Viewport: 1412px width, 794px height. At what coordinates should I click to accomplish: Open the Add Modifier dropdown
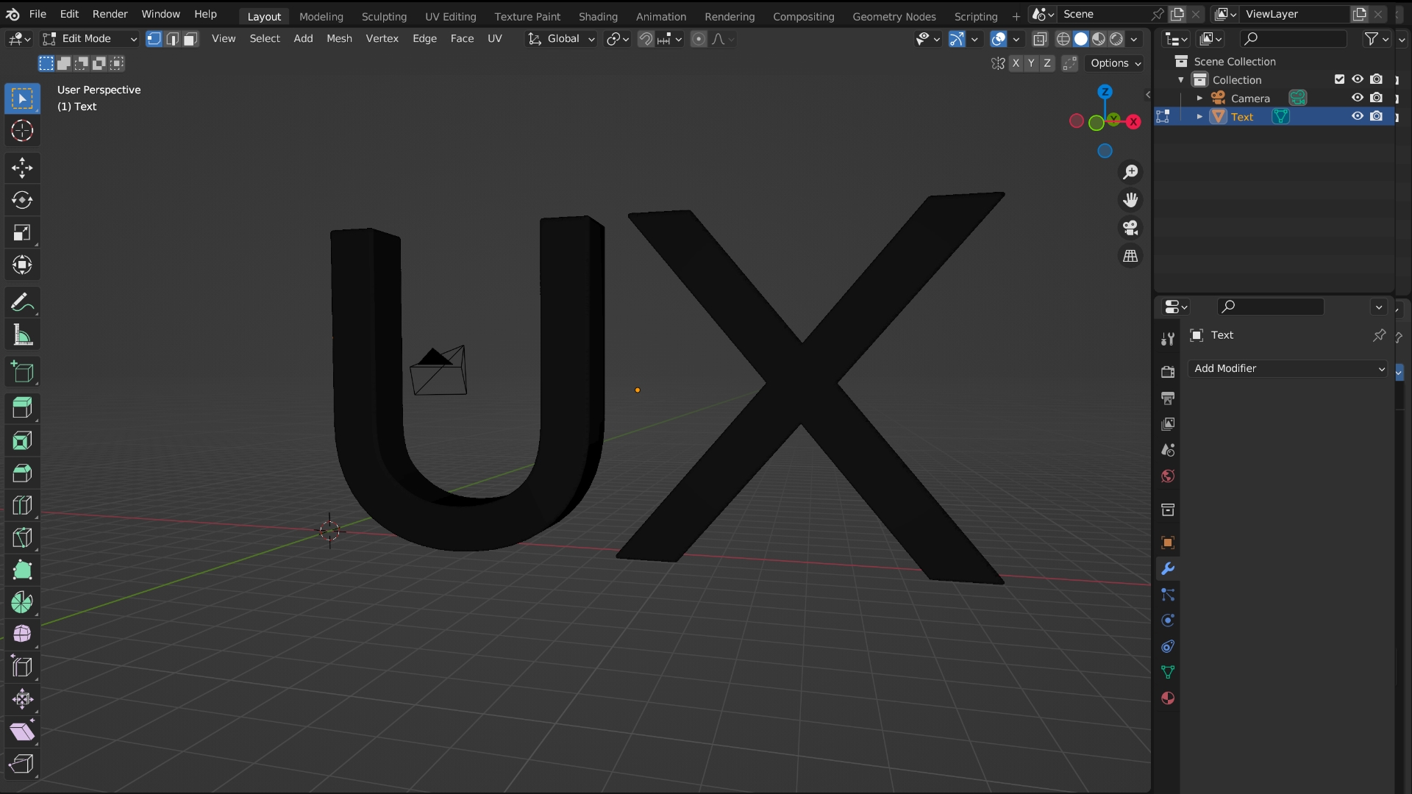pos(1288,368)
